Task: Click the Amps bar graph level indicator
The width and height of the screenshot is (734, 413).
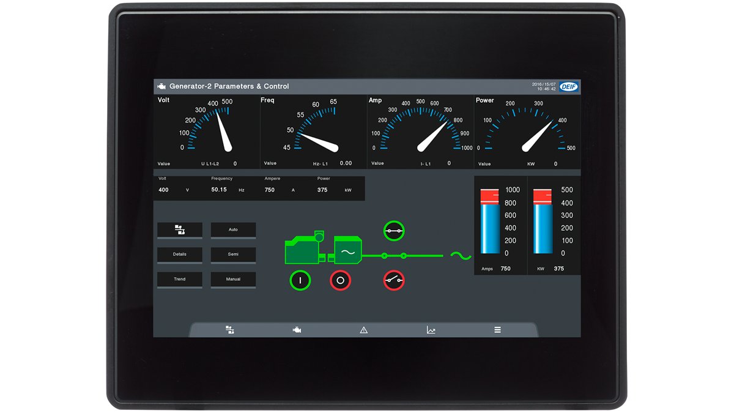Action: click(x=490, y=221)
